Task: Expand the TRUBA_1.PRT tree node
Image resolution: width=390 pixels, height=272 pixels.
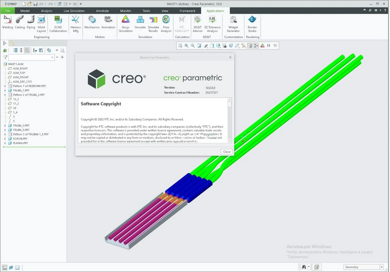Action: (5, 91)
